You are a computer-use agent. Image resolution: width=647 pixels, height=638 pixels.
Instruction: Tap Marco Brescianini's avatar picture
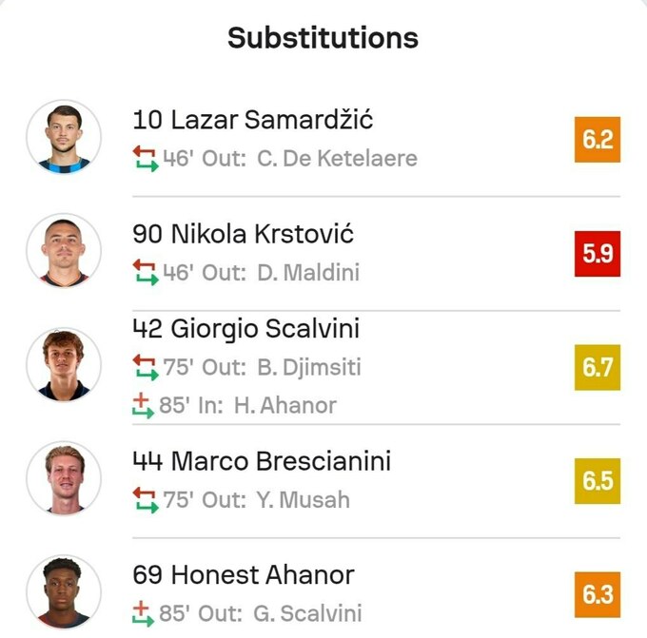[64, 479]
